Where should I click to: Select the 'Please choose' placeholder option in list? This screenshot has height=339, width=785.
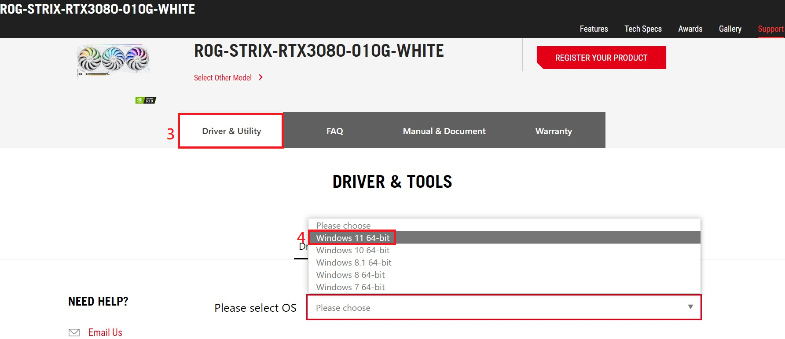tap(343, 226)
